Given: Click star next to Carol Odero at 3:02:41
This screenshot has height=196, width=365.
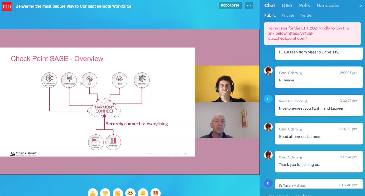Looking at the screenshot, I should [301, 158].
